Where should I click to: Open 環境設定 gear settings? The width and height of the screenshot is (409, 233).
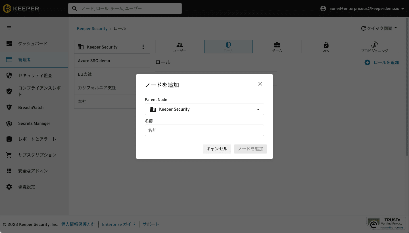(9, 187)
